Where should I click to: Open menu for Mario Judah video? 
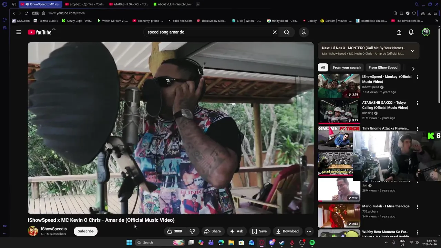point(417,207)
